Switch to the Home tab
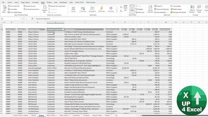Viewport: 208px width, 117px height. pos(10,2)
